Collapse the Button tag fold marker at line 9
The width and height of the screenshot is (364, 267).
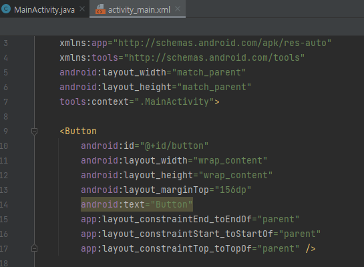point(34,131)
